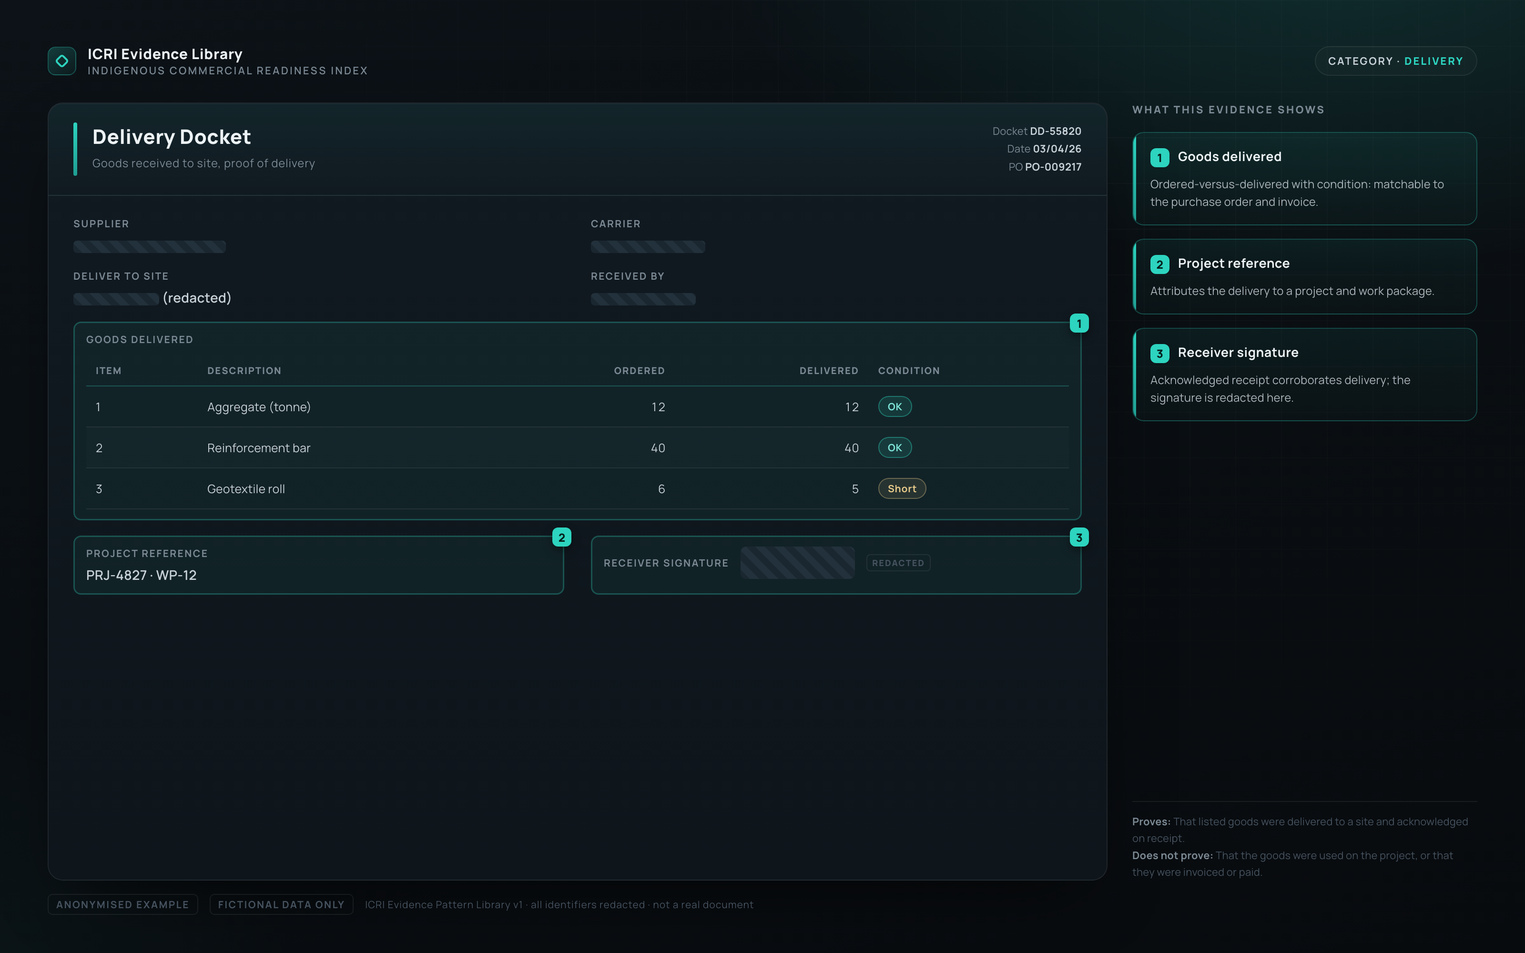The height and width of the screenshot is (953, 1525).
Task: Click the Anonymised Example tag
Action: pos(123,904)
